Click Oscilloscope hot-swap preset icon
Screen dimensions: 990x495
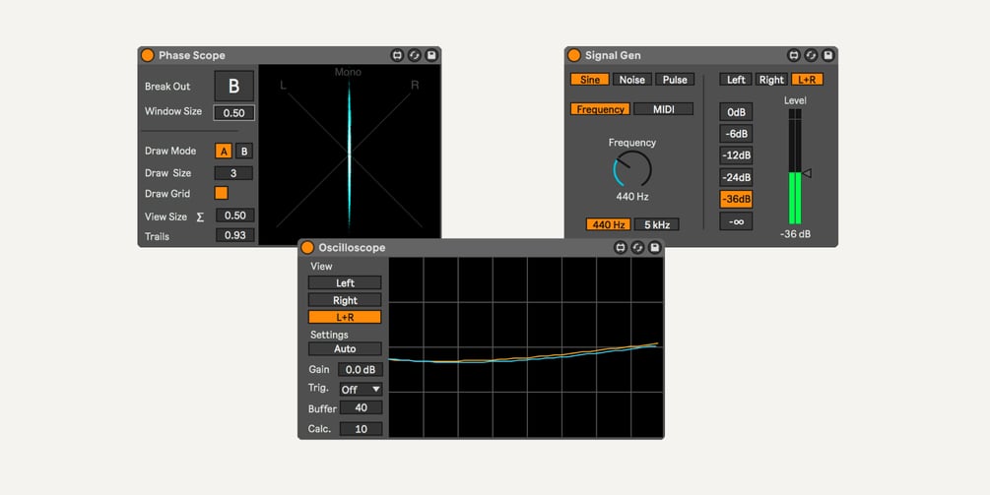pyautogui.click(x=637, y=248)
